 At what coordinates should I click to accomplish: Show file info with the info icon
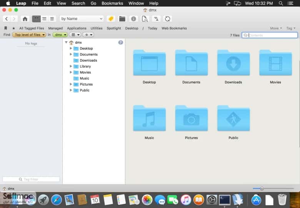click(133, 19)
